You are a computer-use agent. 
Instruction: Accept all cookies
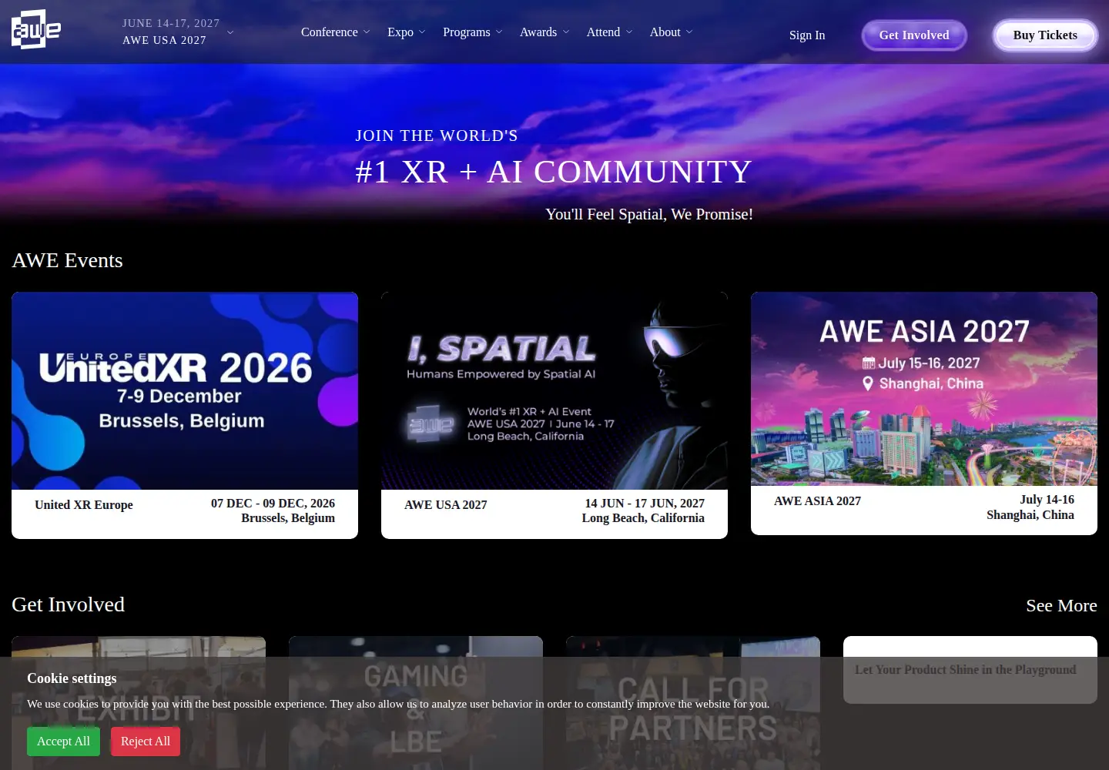click(x=63, y=742)
